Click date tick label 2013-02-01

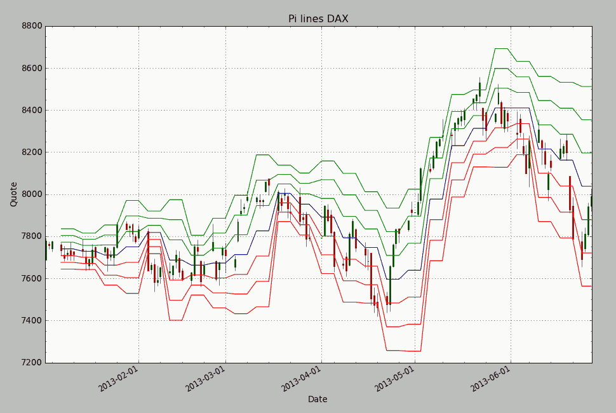click(x=119, y=379)
